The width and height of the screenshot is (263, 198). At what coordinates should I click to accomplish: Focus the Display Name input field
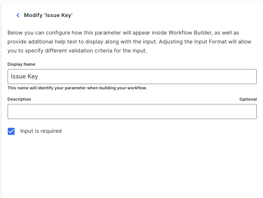[x=132, y=77]
